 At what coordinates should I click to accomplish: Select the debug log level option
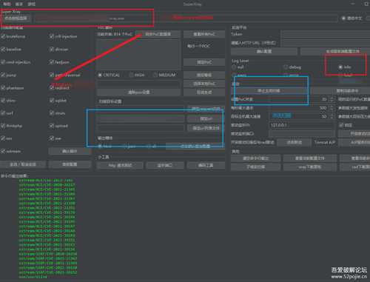pos(286,67)
